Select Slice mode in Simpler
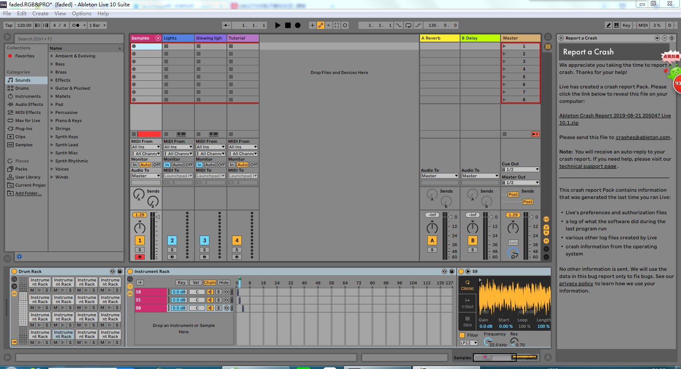The width and height of the screenshot is (681, 369). [467, 321]
